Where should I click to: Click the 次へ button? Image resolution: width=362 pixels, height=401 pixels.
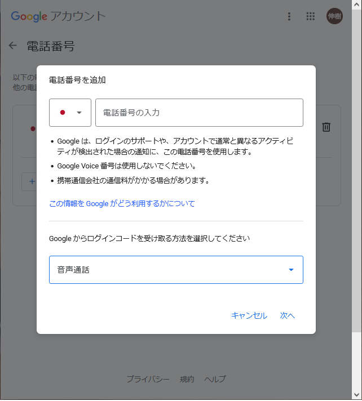tap(288, 315)
